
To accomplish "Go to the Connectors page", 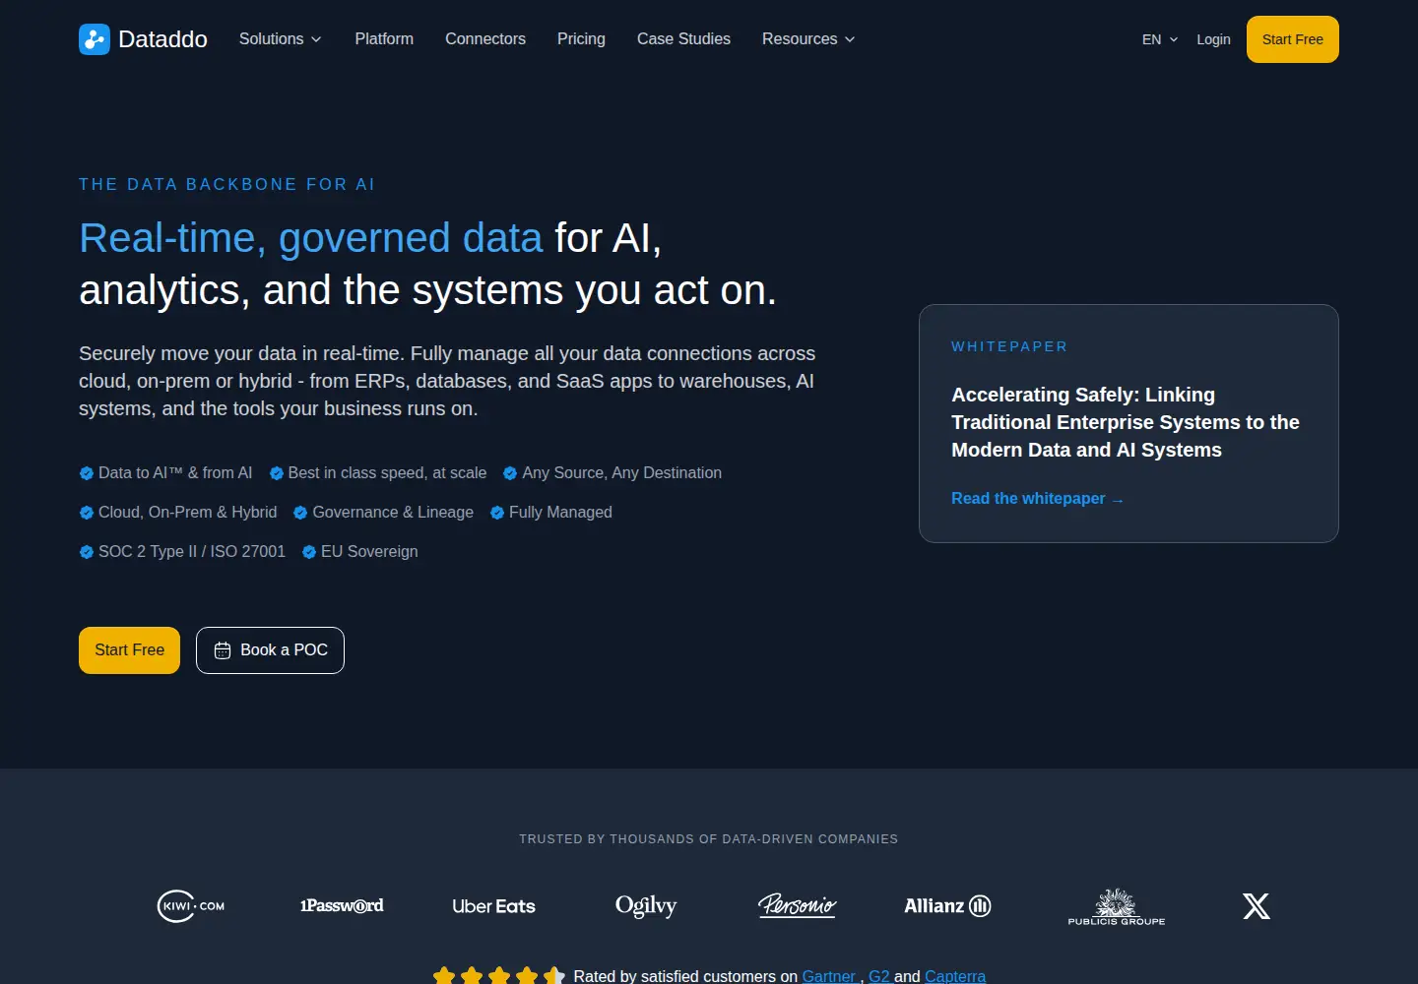I will pyautogui.click(x=485, y=39).
